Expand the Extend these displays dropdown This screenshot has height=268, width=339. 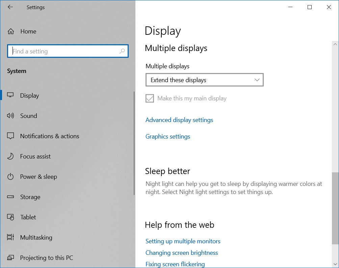204,80
